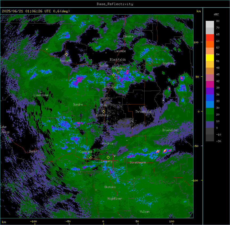
Task: Select the RockyMH label
Action: click(65, 60)
